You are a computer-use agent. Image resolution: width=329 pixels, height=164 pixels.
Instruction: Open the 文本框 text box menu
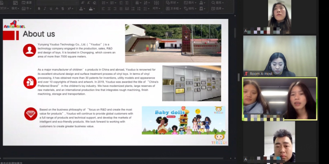point(174,9)
